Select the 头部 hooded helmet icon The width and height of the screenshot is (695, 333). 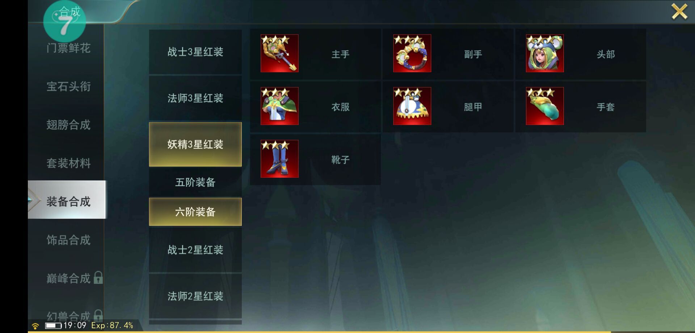coord(544,53)
